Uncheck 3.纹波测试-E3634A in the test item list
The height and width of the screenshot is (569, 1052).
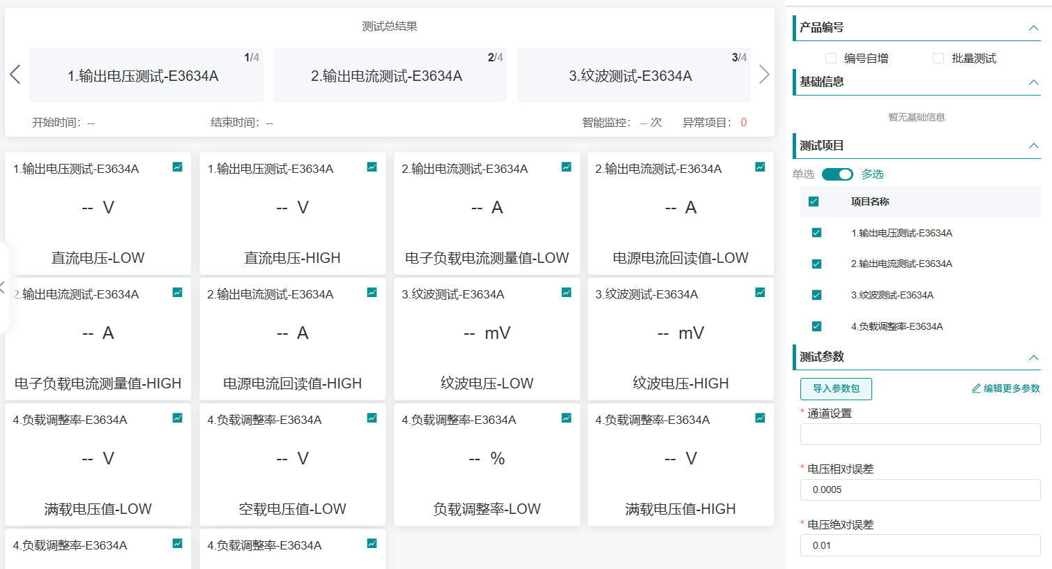pyautogui.click(x=817, y=295)
